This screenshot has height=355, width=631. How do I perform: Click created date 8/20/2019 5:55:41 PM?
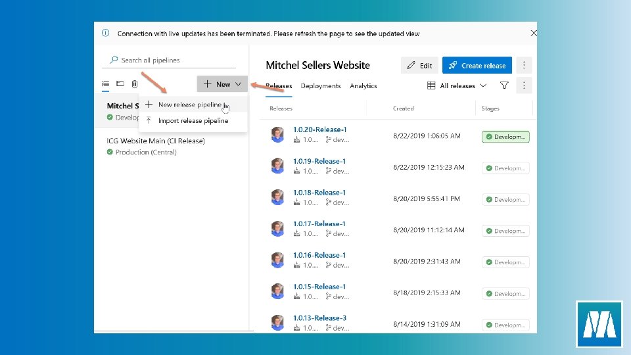pos(427,199)
